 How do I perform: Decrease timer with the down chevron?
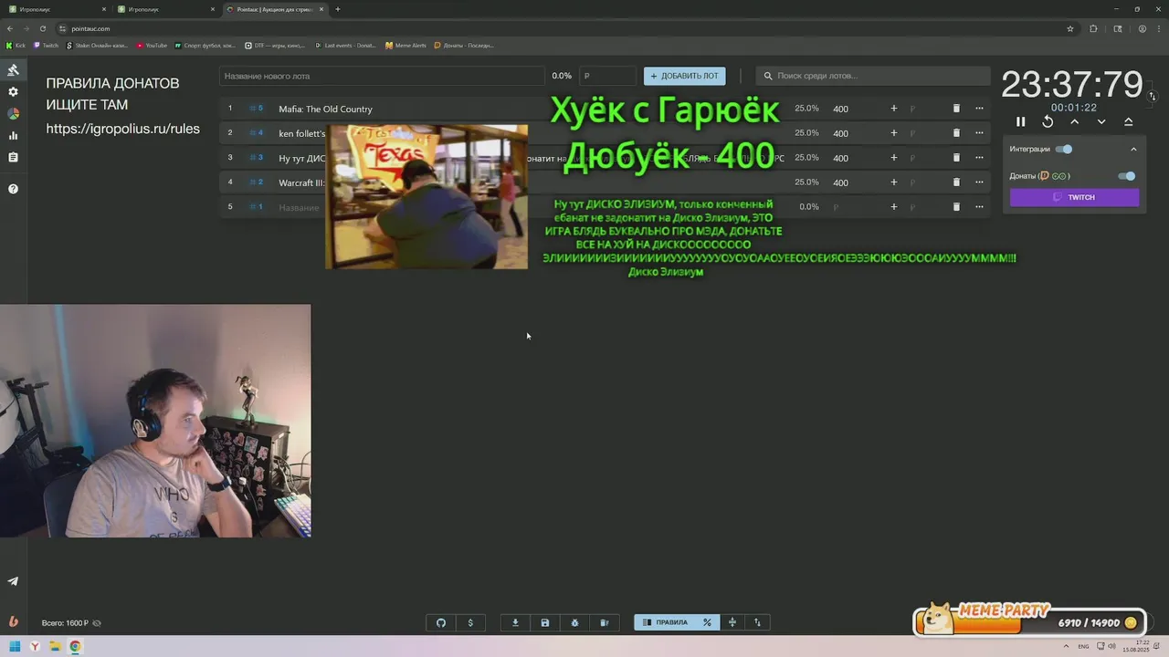1101,122
